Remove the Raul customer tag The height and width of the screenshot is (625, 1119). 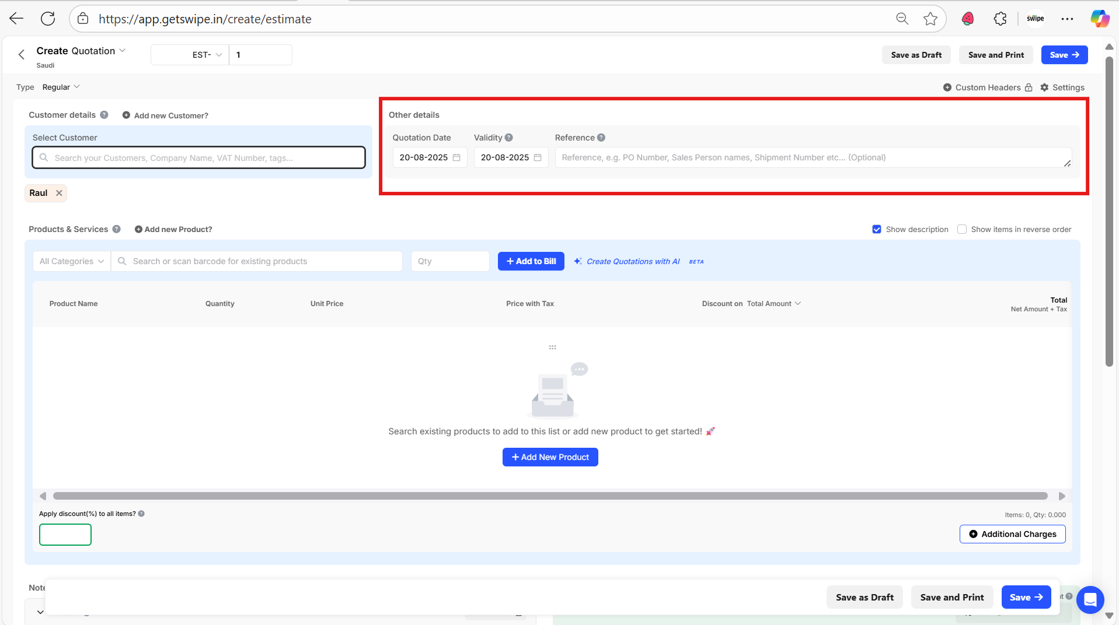(x=59, y=193)
